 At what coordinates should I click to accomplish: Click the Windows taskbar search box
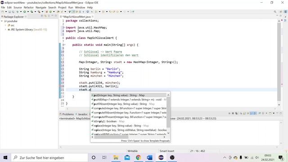[x=49, y=157]
